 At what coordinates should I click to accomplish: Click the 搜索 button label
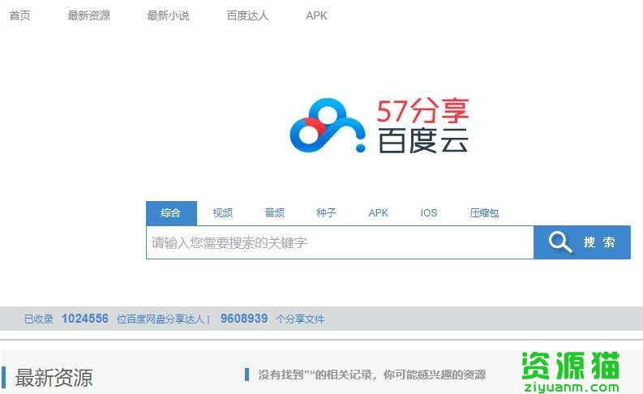coord(599,242)
